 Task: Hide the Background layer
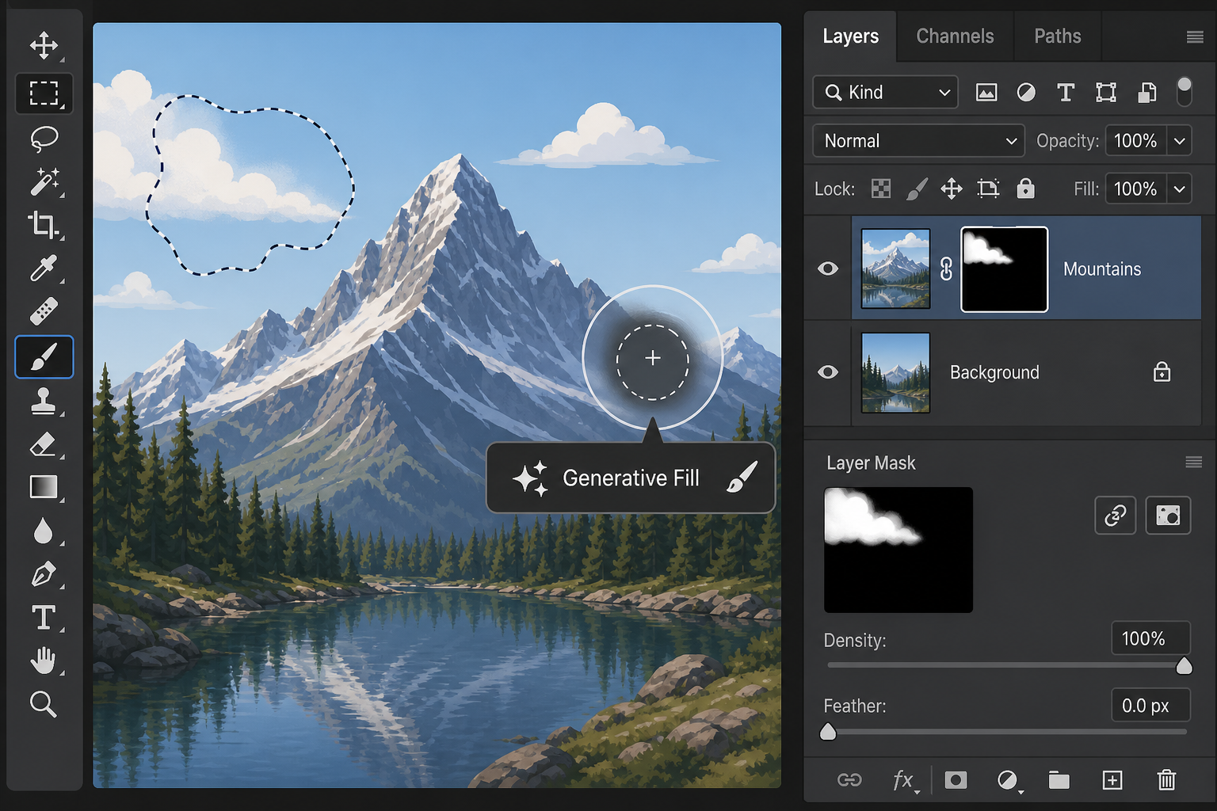[828, 372]
